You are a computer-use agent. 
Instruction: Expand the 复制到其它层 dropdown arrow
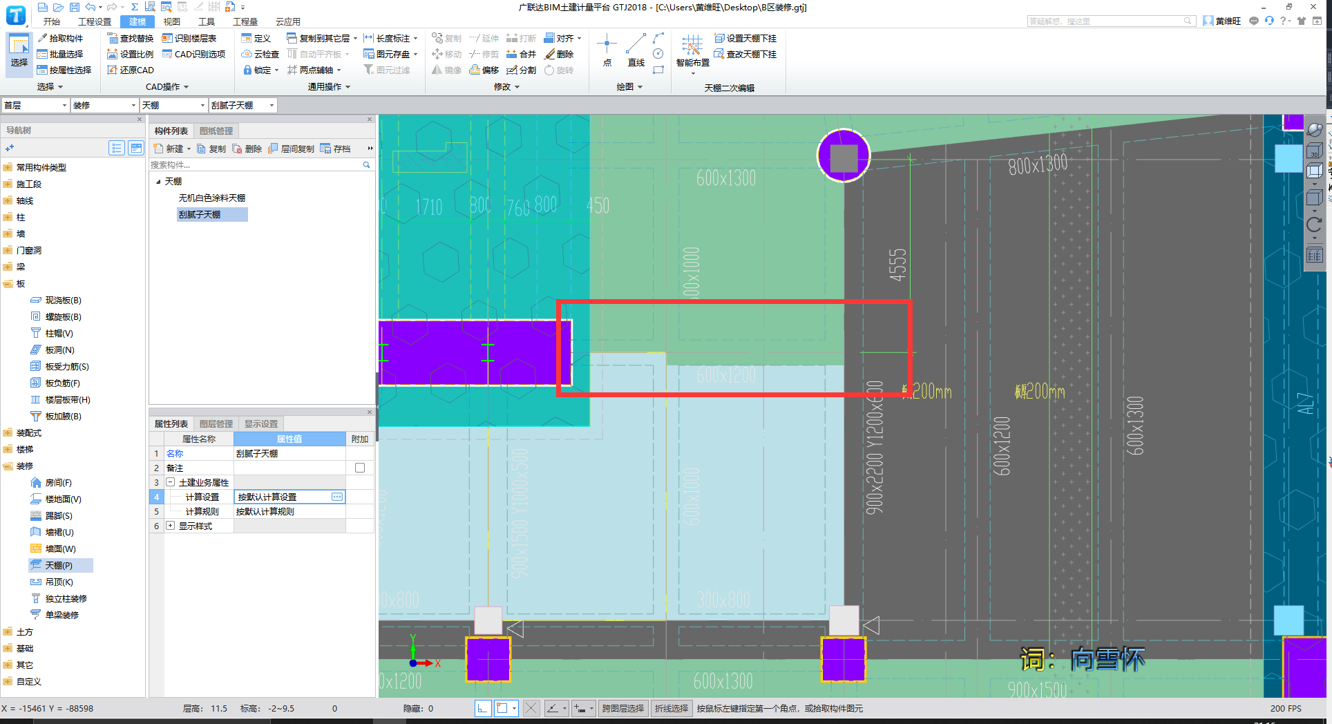click(x=355, y=39)
